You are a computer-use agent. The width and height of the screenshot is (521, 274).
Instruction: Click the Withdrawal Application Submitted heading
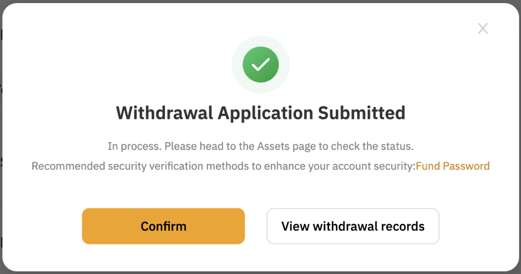tap(260, 112)
